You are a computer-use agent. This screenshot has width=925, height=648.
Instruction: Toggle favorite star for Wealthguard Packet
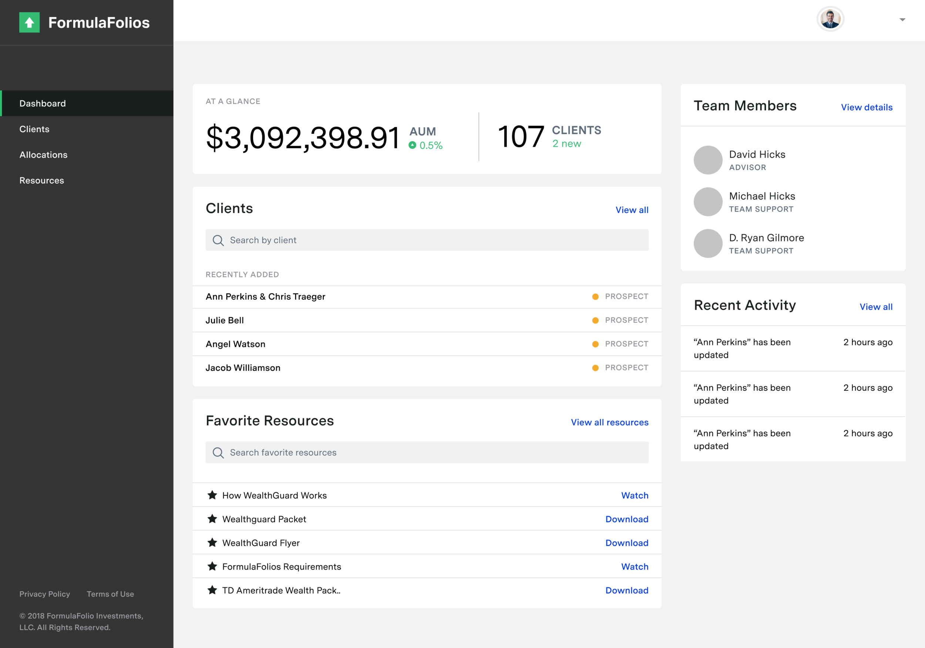[x=212, y=519]
